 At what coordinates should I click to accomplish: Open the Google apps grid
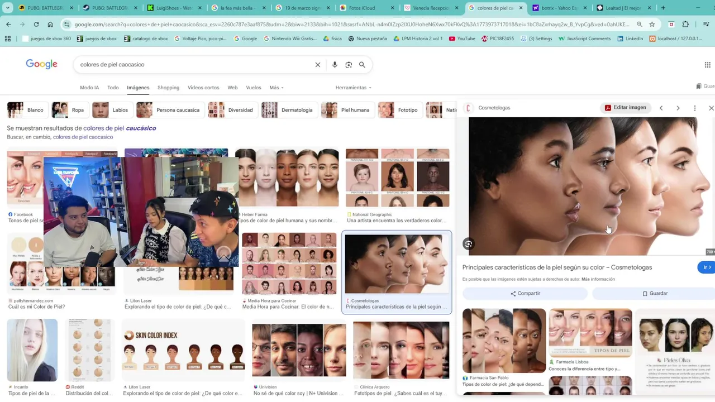coord(707,65)
